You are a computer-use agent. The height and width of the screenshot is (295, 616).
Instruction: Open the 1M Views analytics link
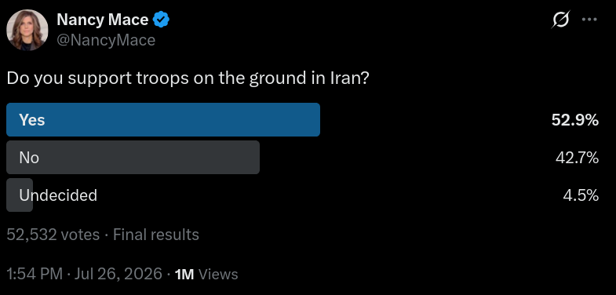click(x=206, y=274)
